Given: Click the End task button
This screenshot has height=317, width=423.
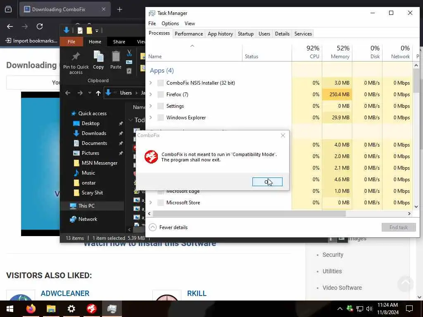Looking at the screenshot, I should pos(399,227).
